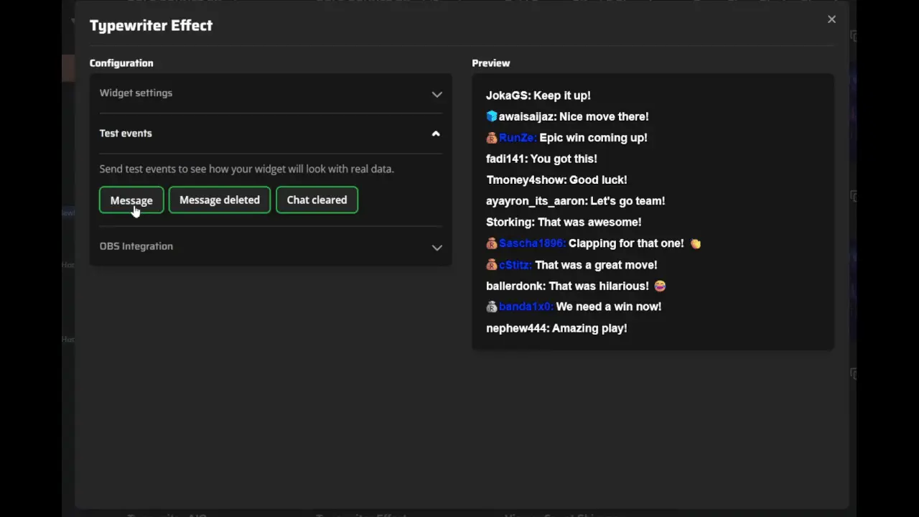919x517 pixels.
Task: Click the badge icon next to cStitz
Action: (x=491, y=264)
